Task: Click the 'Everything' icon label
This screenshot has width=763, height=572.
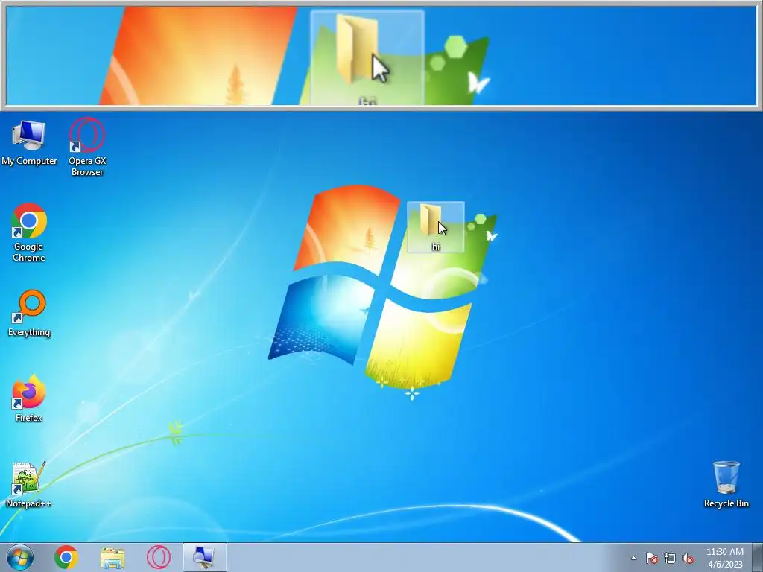Action: (x=29, y=332)
